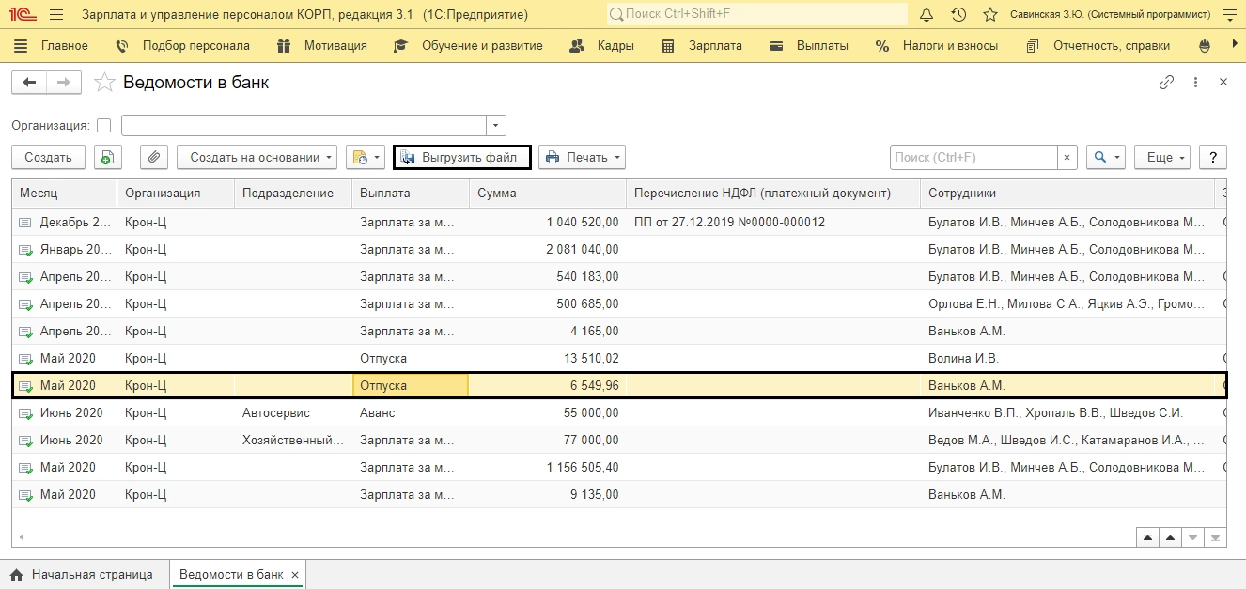Viewport: 1246px width, 589px height.
Task: Switch to the Начальная страница tab
Action: [82, 574]
